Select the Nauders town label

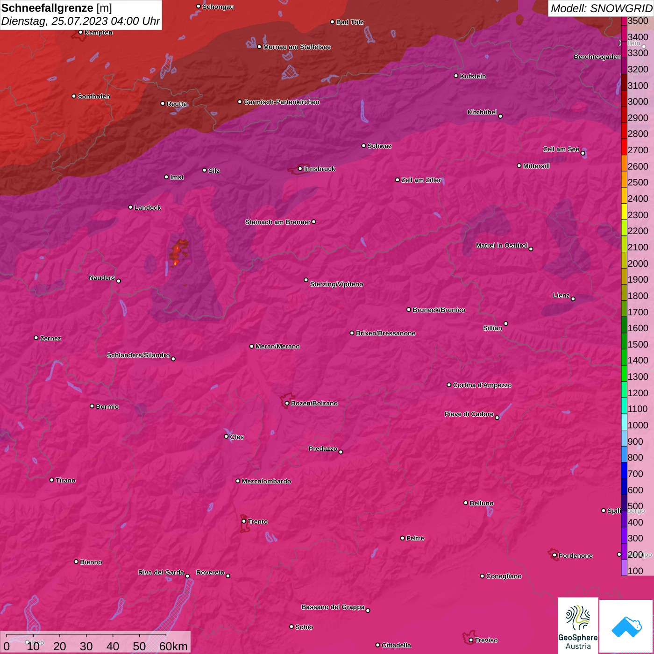point(102,277)
